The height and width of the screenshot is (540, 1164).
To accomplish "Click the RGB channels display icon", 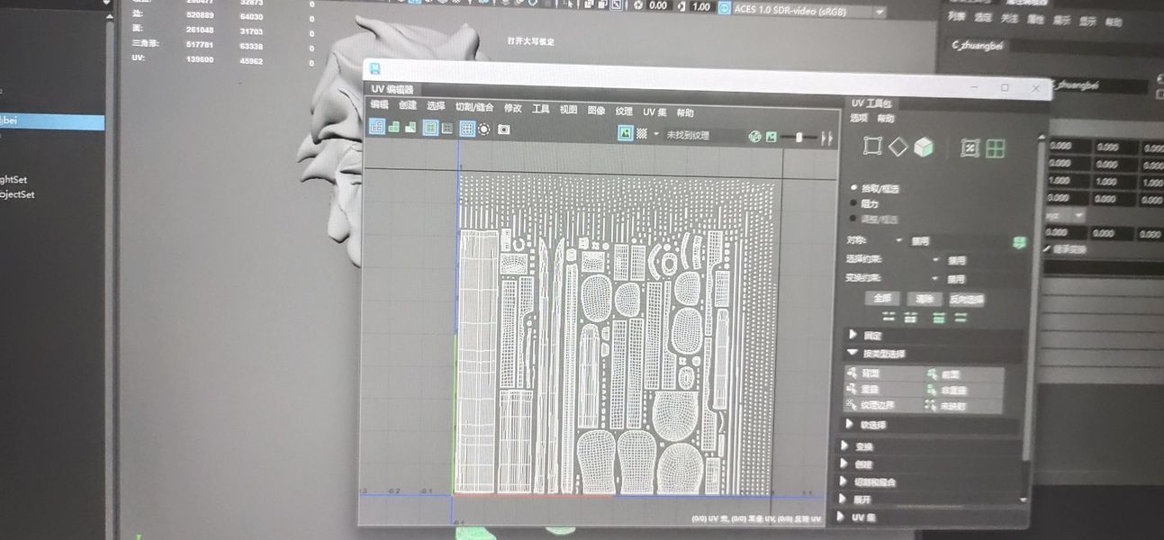I will point(754,137).
